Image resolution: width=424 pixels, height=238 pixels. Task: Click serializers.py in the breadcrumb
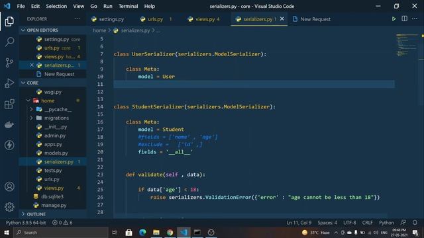(x=135, y=30)
